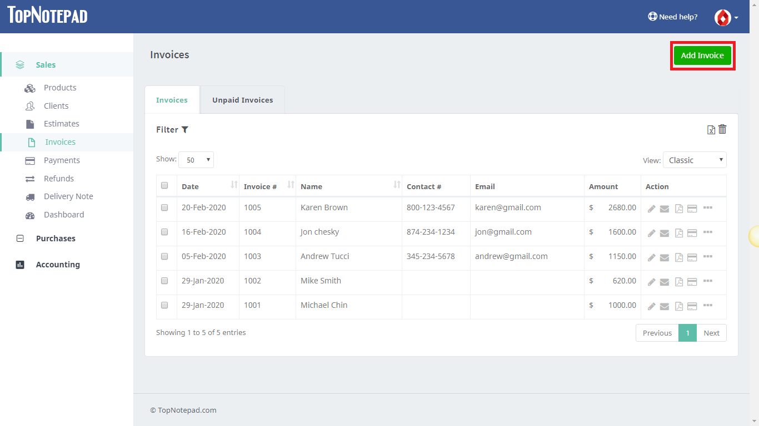The image size is (759, 426).
Task: Email invoice 1005 to Karen Brown
Action: 665,209
